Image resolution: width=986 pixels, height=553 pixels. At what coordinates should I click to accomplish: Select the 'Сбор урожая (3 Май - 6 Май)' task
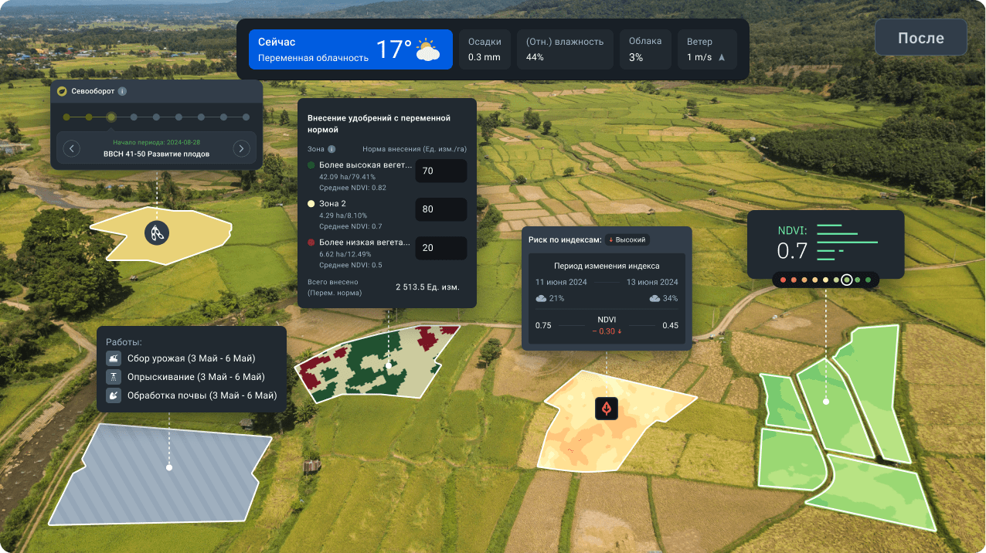[x=190, y=358]
